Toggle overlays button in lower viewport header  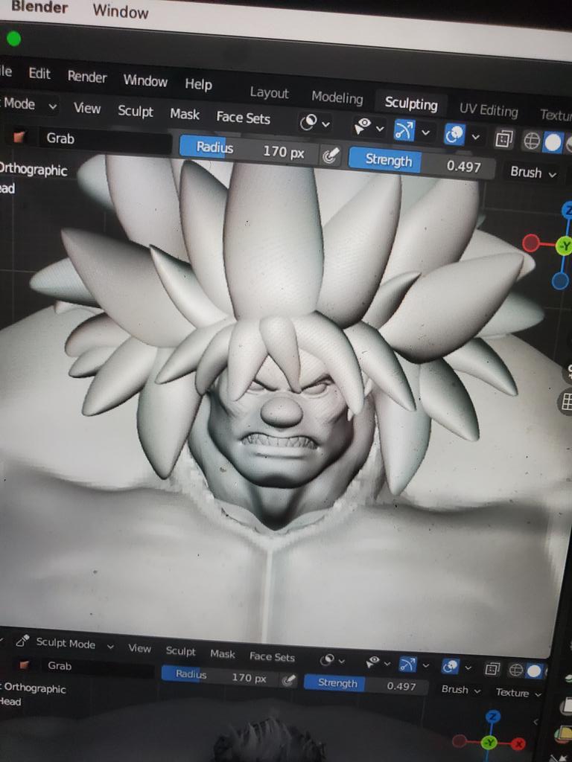pyautogui.click(x=450, y=666)
